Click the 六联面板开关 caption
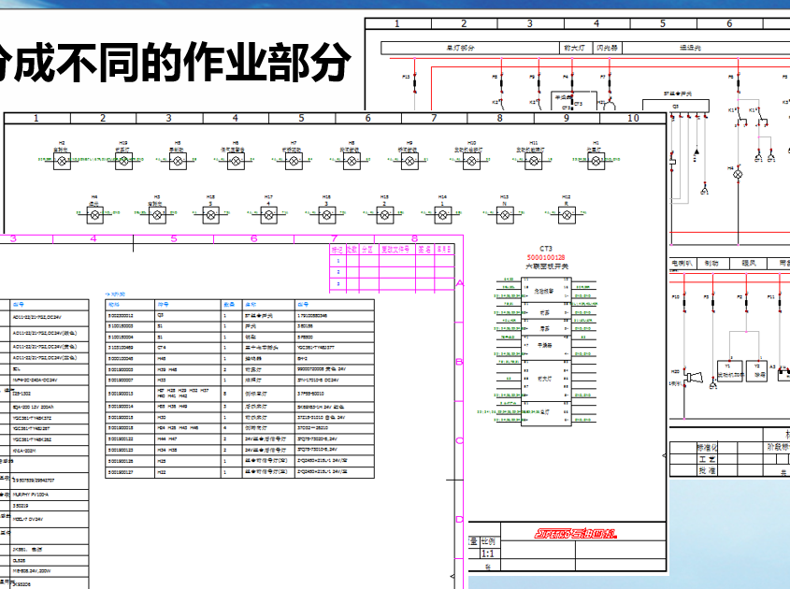The image size is (790, 589). pos(546,266)
